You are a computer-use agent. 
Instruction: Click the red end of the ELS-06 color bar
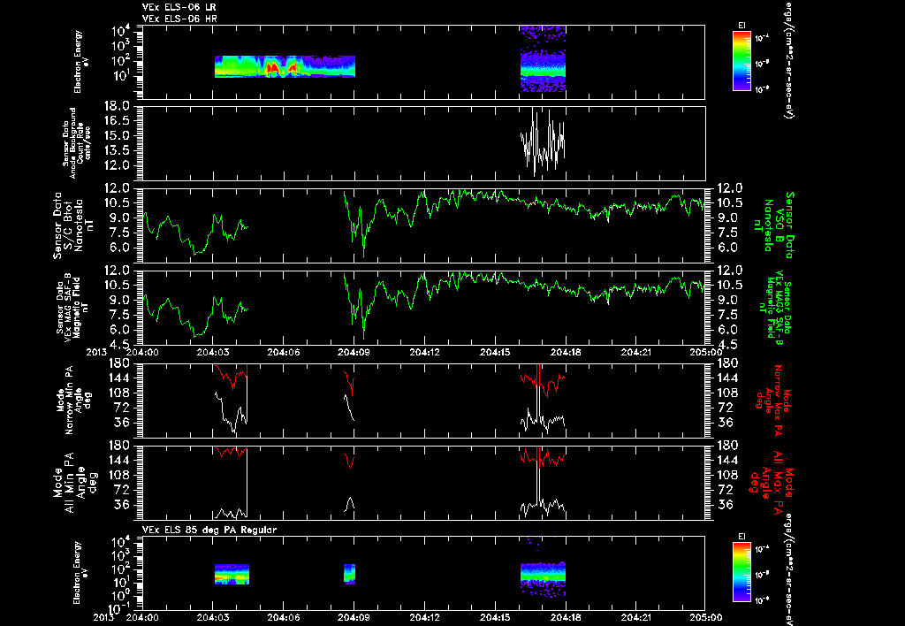pyautogui.click(x=741, y=34)
